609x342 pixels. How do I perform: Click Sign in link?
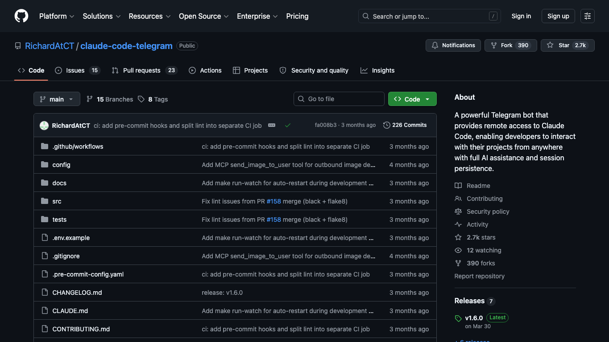tap(521, 16)
